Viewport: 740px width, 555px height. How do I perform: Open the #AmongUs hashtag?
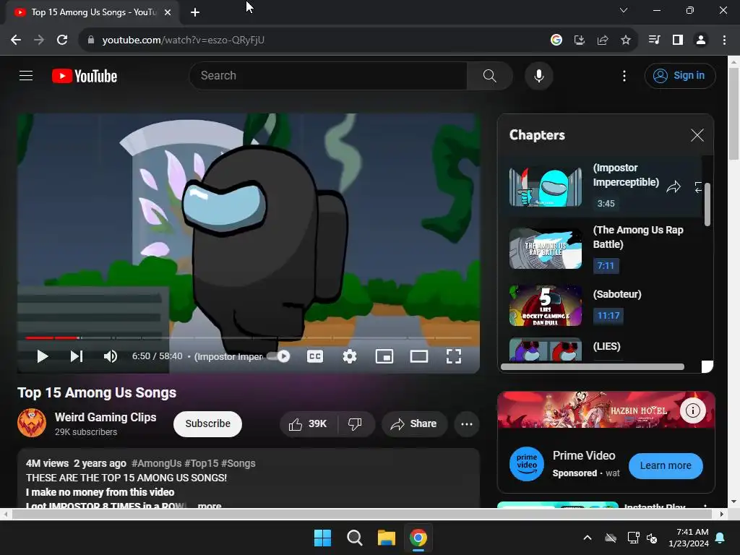click(156, 463)
